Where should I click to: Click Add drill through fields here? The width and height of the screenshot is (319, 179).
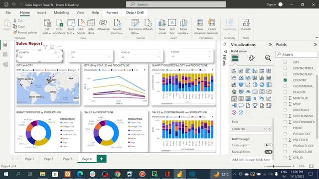251,160
